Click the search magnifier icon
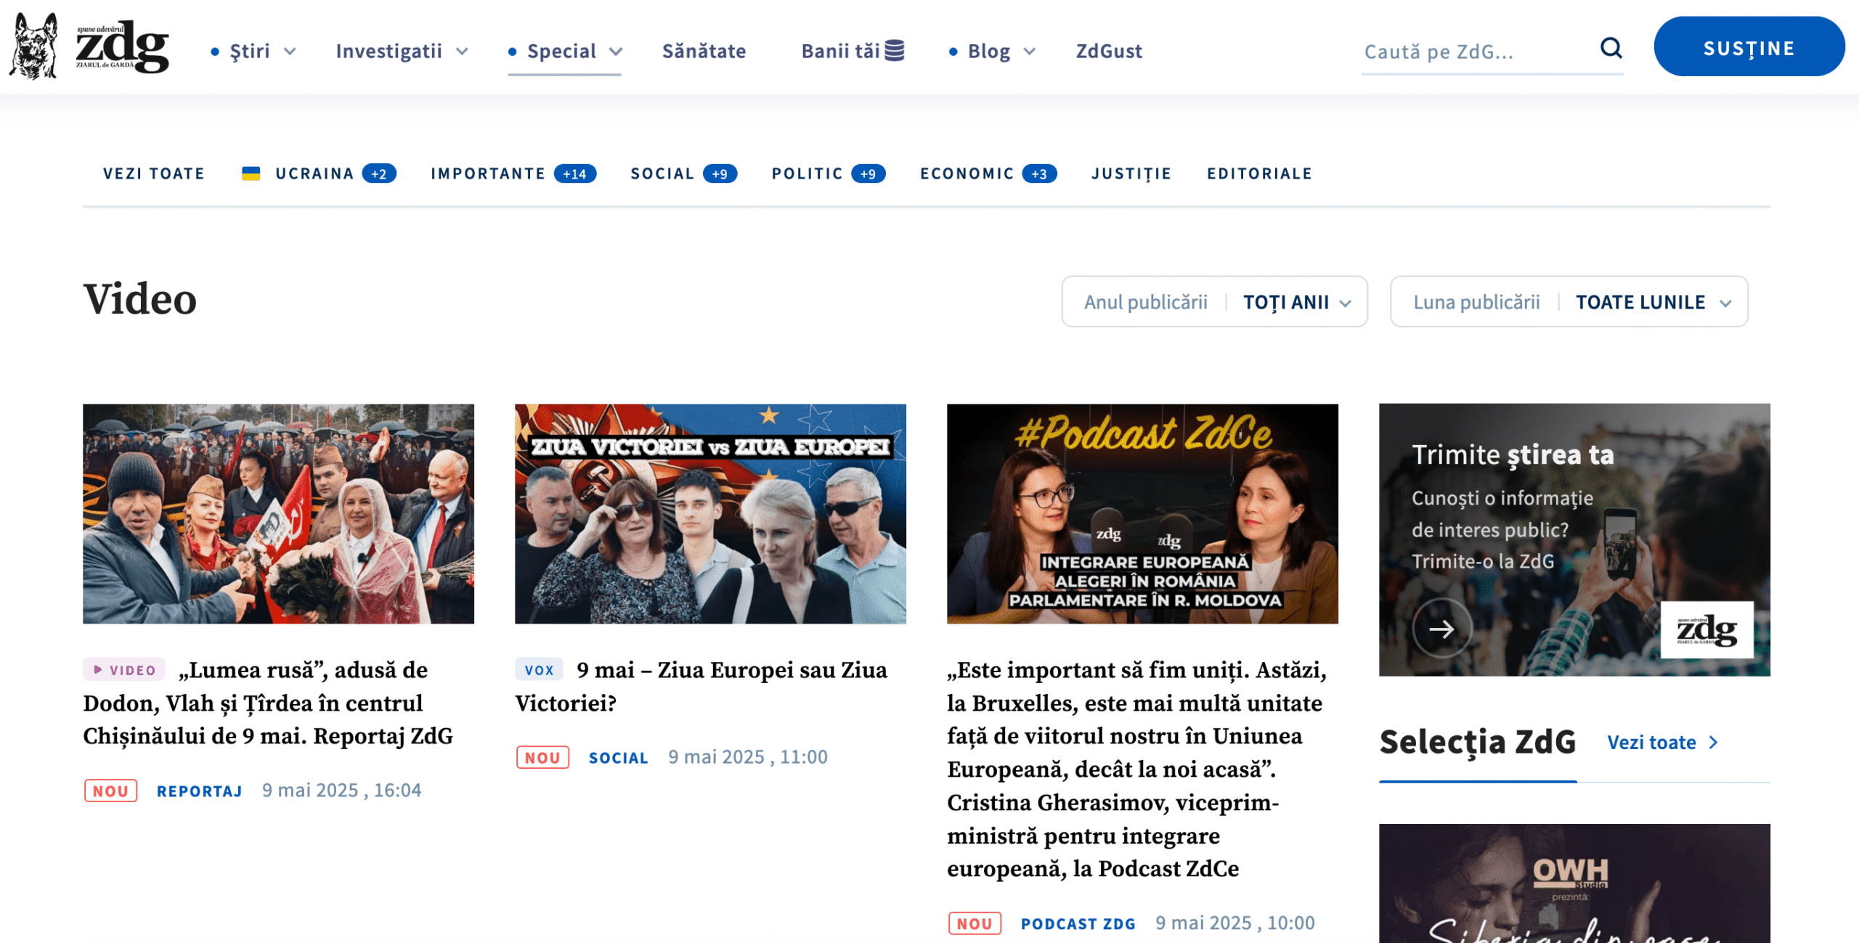The width and height of the screenshot is (1859, 943). click(x=1611, y=49)
